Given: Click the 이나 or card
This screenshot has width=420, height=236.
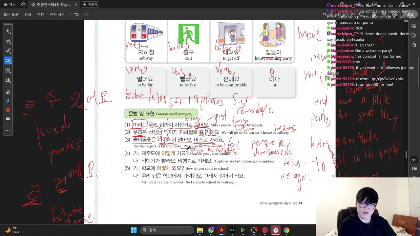Looking at the screenshot, I should (x=274, y=82).
